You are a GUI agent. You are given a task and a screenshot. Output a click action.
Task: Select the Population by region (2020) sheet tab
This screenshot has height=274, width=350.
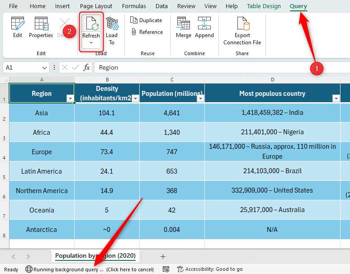pyautogui.click(x=95, y=256)
